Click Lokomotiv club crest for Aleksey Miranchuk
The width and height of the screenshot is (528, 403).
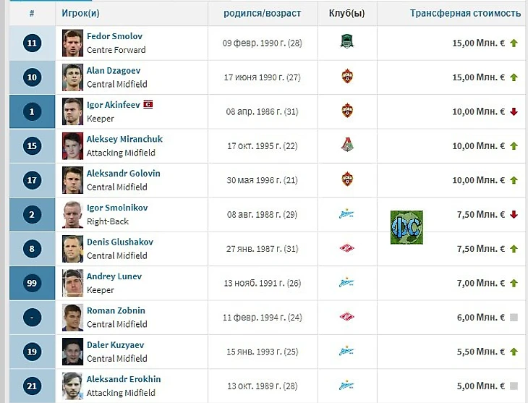point(347,145)
